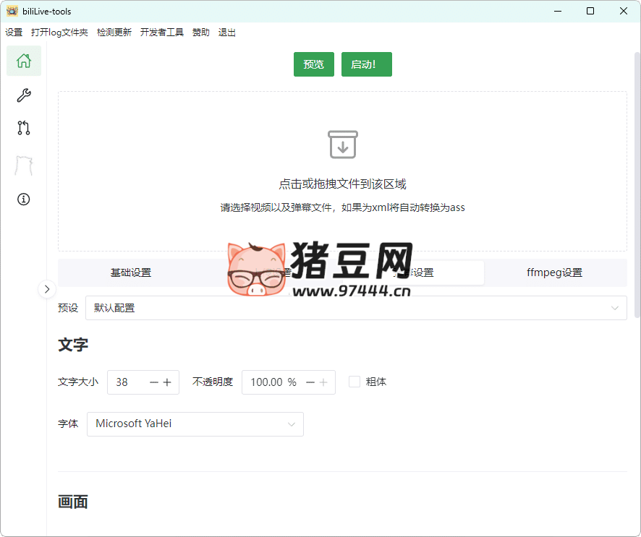
Task: Decrease 不透明度 with the minus stepper
Action: pos(310,382)
